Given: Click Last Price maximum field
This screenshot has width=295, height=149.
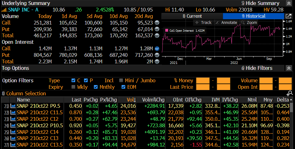Looking at the screenshot, I should coord(224,87).
